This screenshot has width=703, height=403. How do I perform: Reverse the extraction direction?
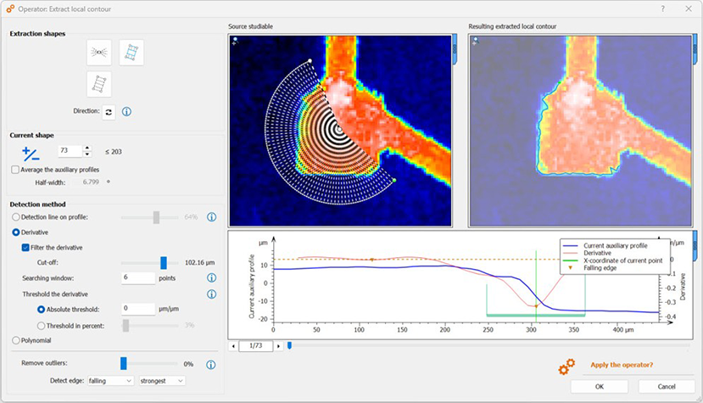pos(109,111)
